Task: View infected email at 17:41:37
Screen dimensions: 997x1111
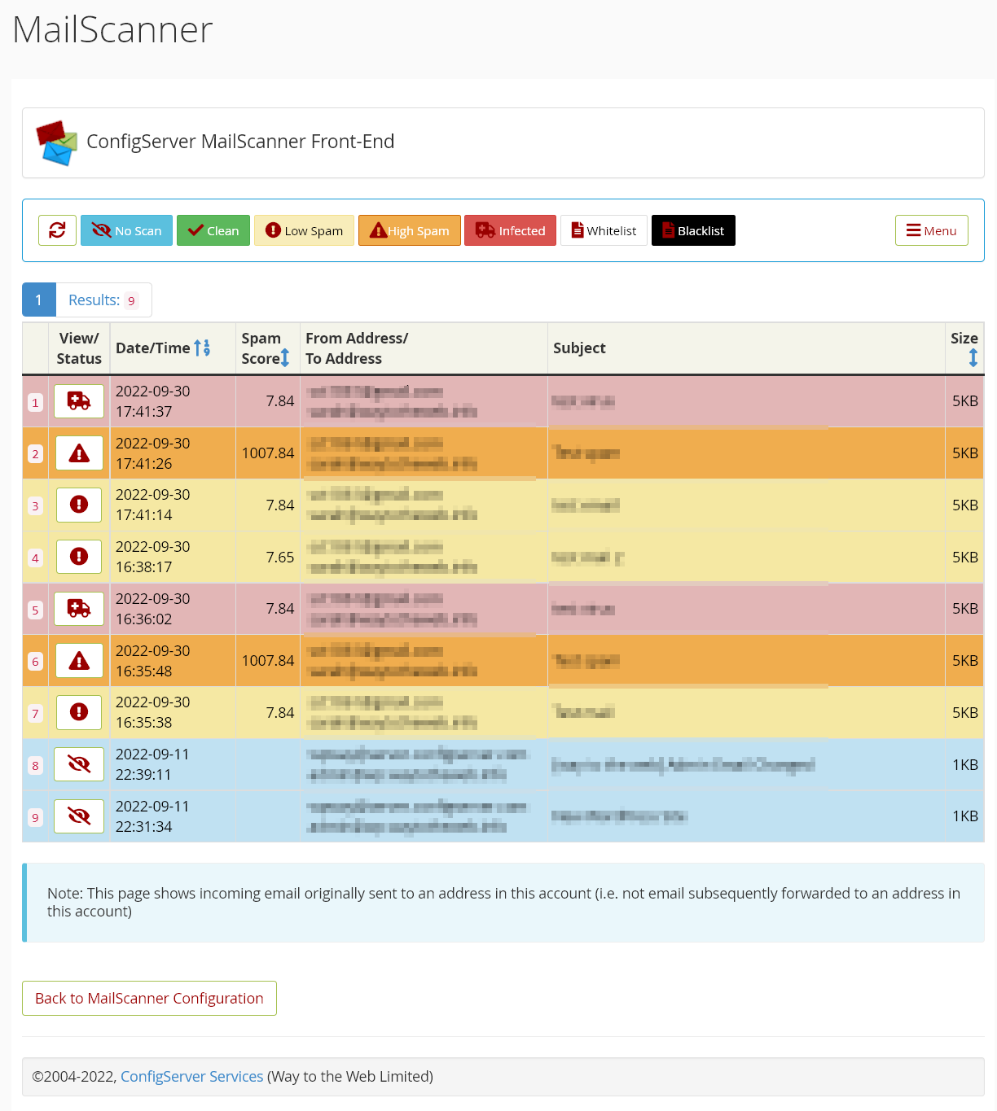Action: 79,401
